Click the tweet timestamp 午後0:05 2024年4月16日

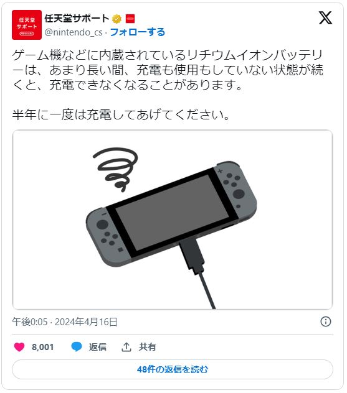click(65, 322)
